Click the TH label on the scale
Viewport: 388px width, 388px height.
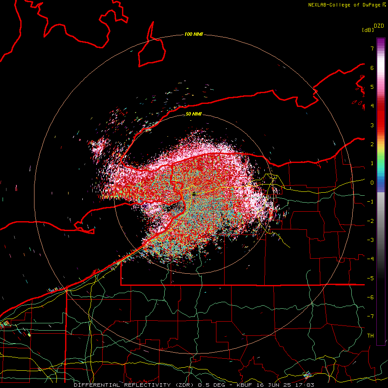pos(370,336)
